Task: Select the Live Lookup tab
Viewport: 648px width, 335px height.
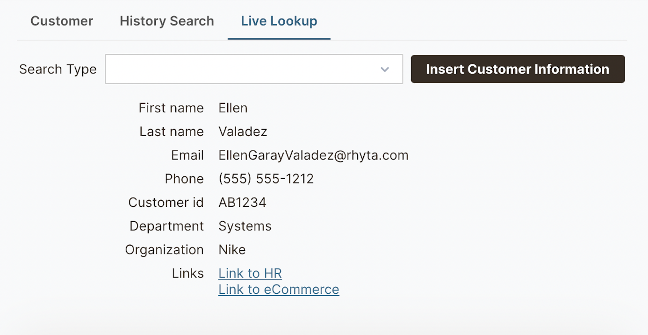Action: click(279, 22)
